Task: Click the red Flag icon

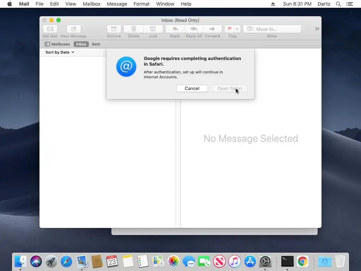Action: click(230, 29)
